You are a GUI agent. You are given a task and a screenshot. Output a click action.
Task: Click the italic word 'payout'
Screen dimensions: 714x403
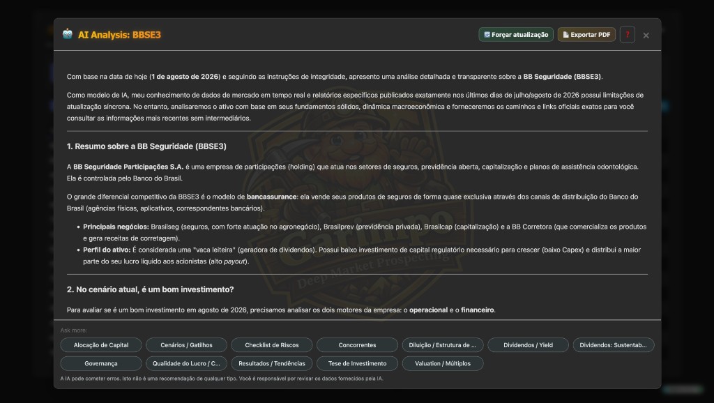click(234, 261)
